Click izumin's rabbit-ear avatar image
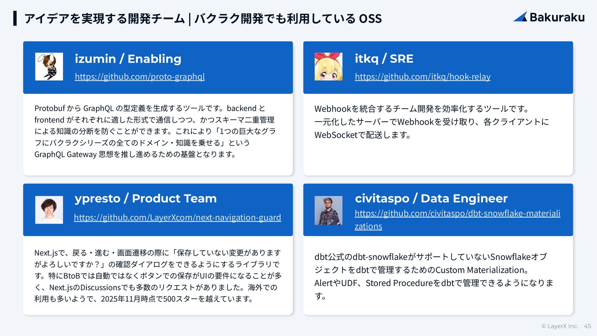597x336 pixels. tap(49, 67)
